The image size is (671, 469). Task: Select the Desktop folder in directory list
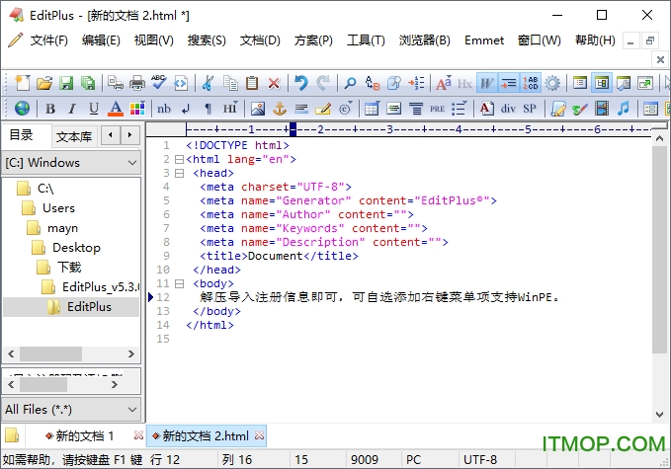pos(76,248)
